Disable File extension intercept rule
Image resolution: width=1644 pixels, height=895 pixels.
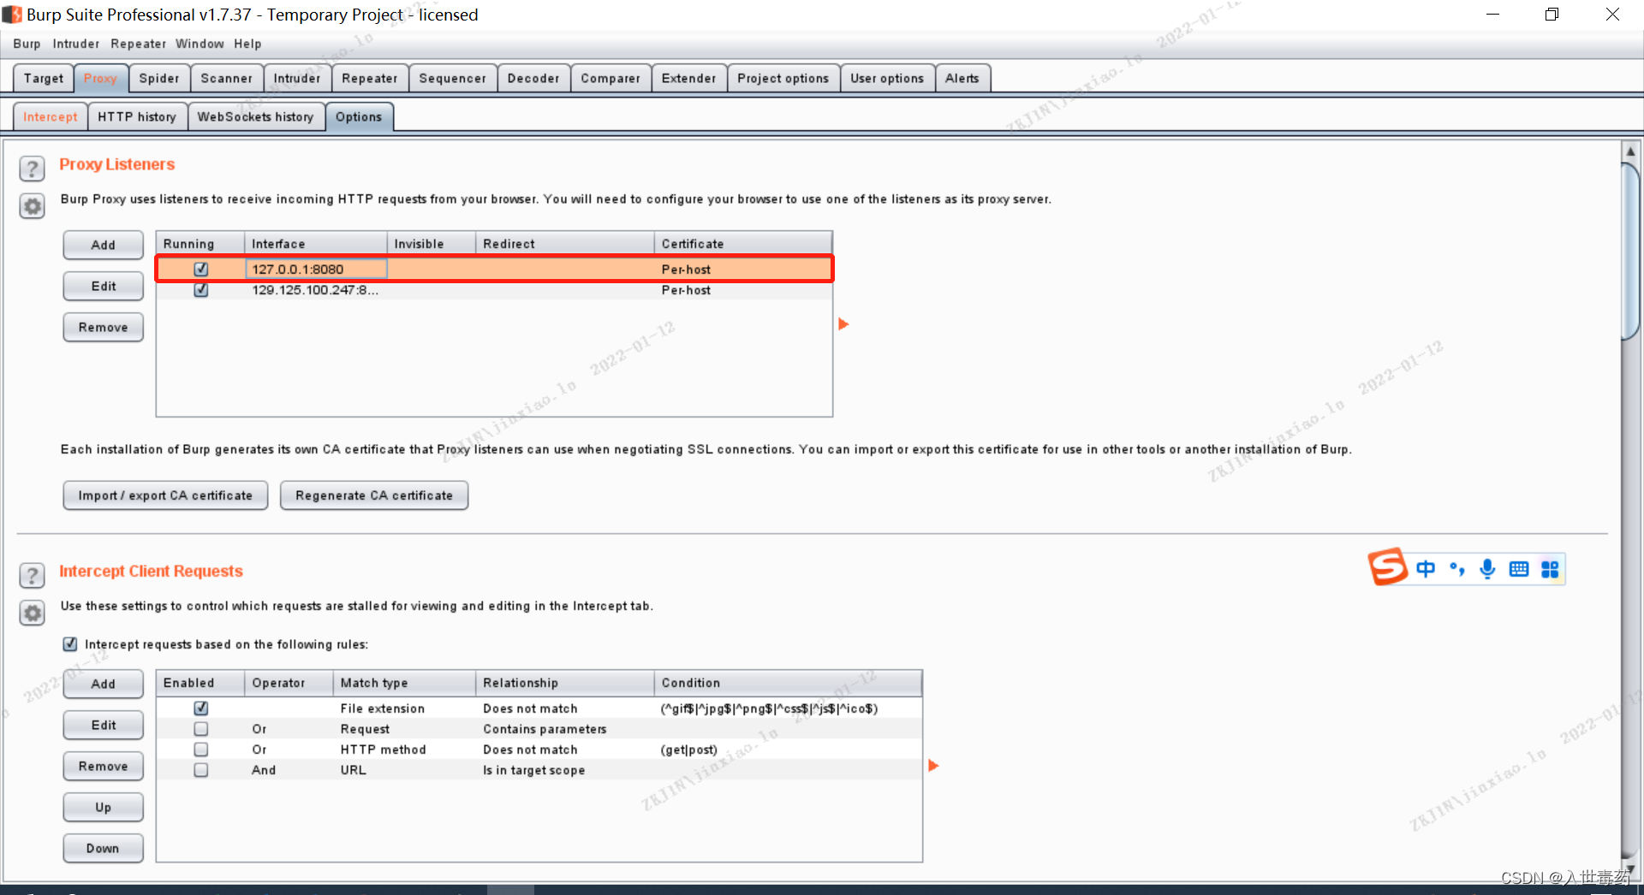(x=201, y=708)
